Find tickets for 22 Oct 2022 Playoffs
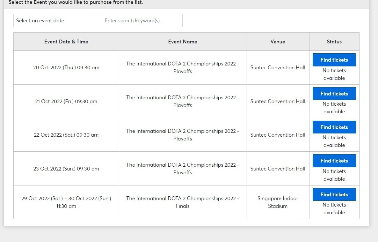Viewport: 378px width, 242px height. point(334,127)
